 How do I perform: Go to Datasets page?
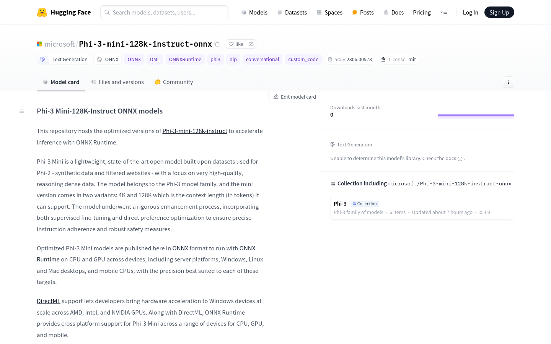click(x=292, y=12)
